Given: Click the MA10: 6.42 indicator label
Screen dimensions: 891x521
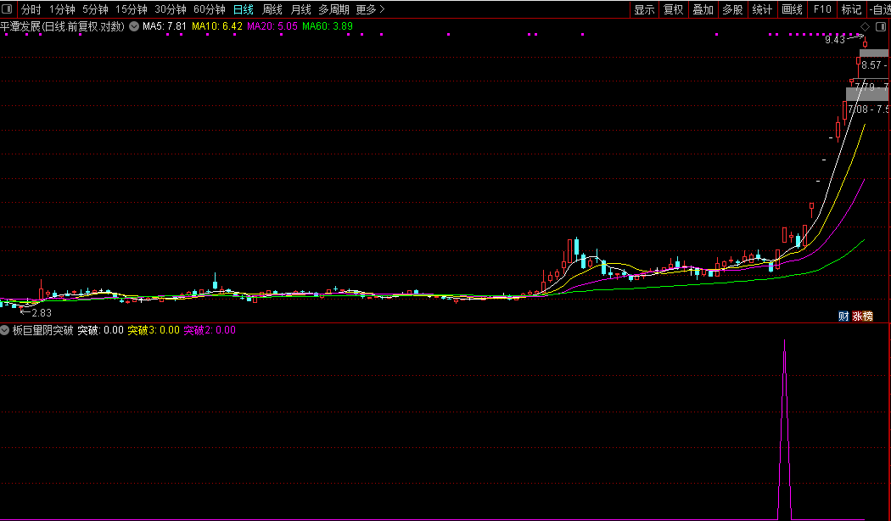Looking at the screenshot, I should (x=217, y=26).
